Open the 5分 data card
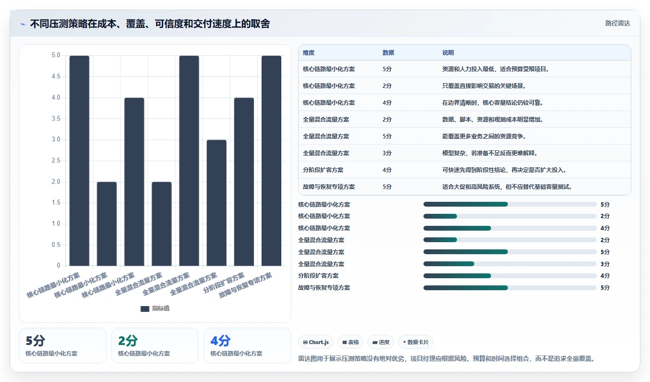This screenshot has height=382, width=650. pyautogui.click(x=62, y=345)
